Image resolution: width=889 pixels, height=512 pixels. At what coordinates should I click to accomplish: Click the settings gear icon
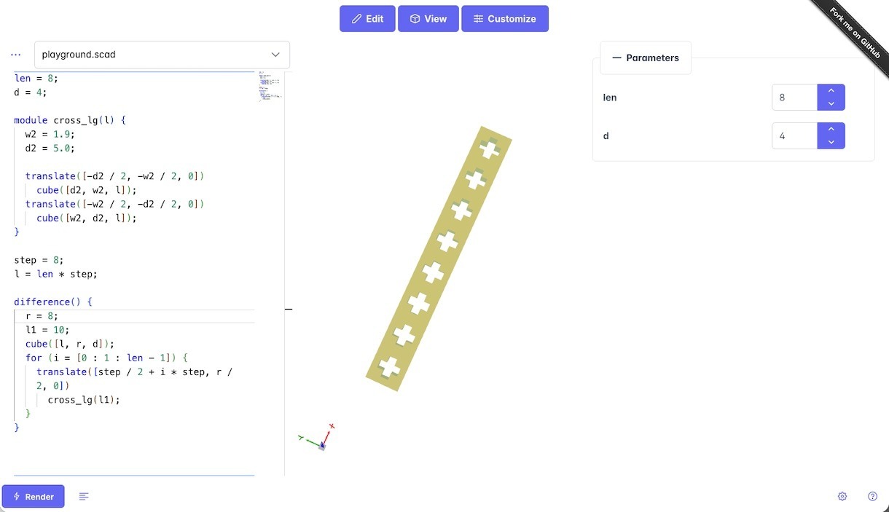[842, 497]
